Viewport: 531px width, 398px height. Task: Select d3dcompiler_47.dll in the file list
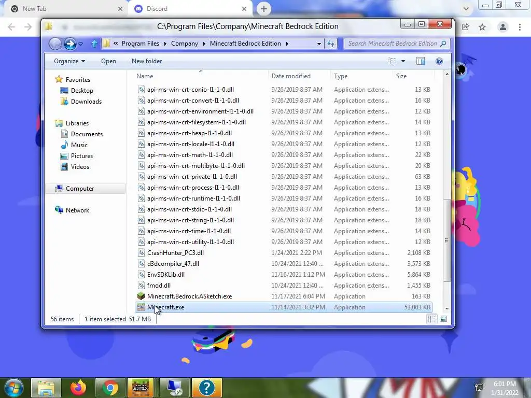pyautogui.click(x=173, y=264)
